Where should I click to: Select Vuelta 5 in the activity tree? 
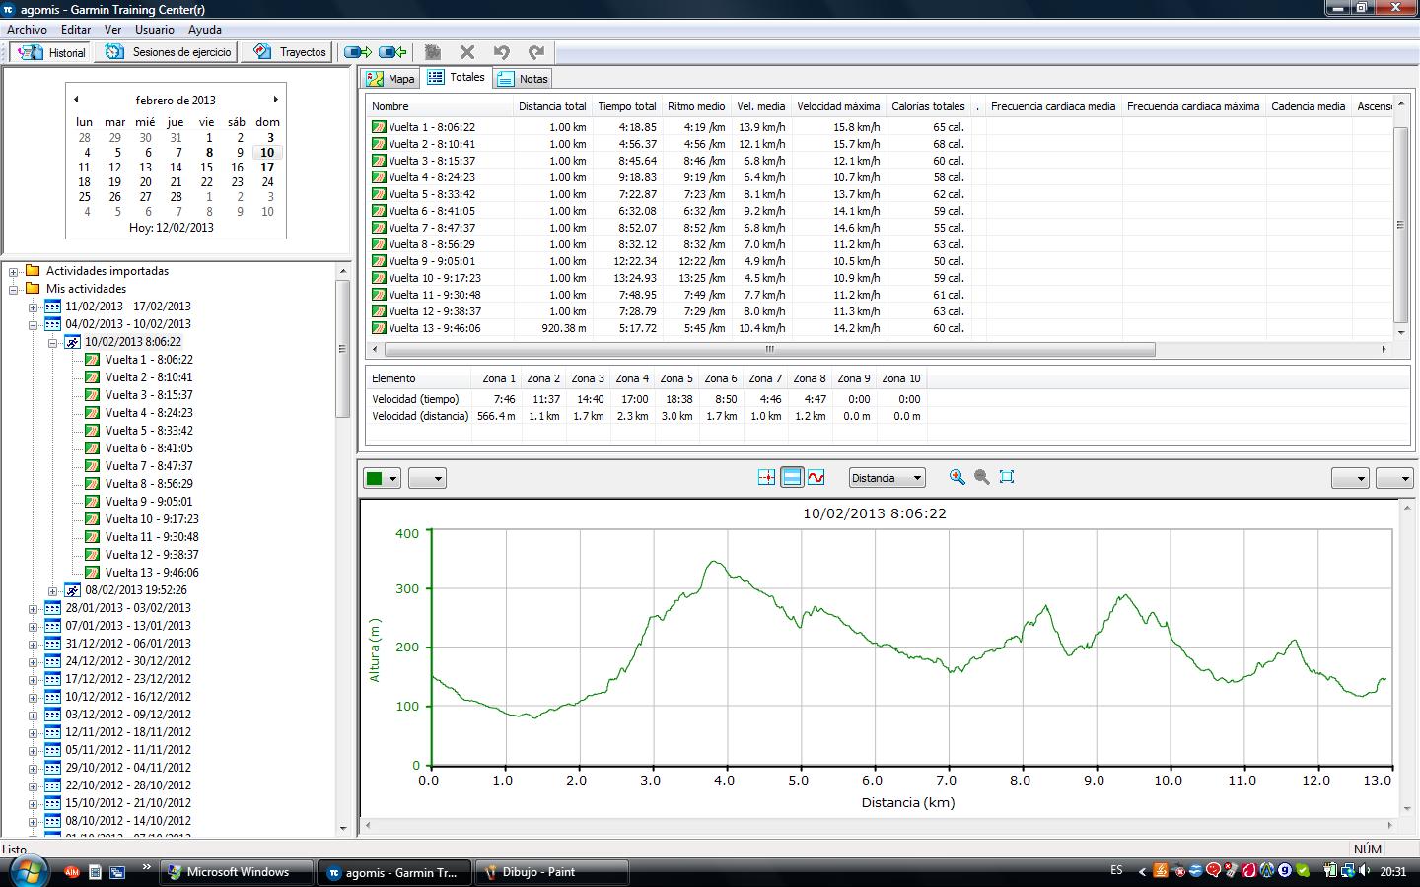pos(148,431)
